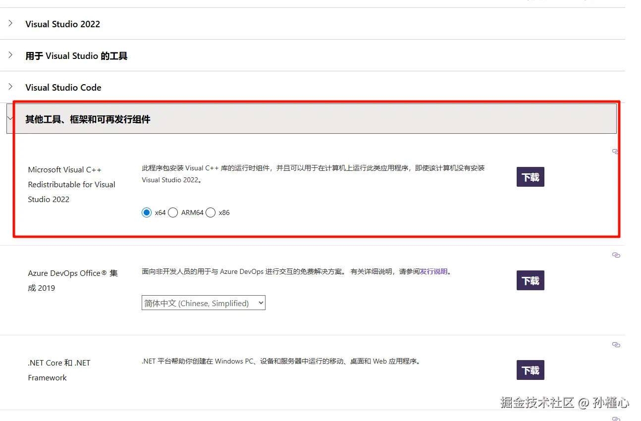Open the 简体中文 language dropdown
This screenshot has width=641, height=421.
tap(204, 303)
